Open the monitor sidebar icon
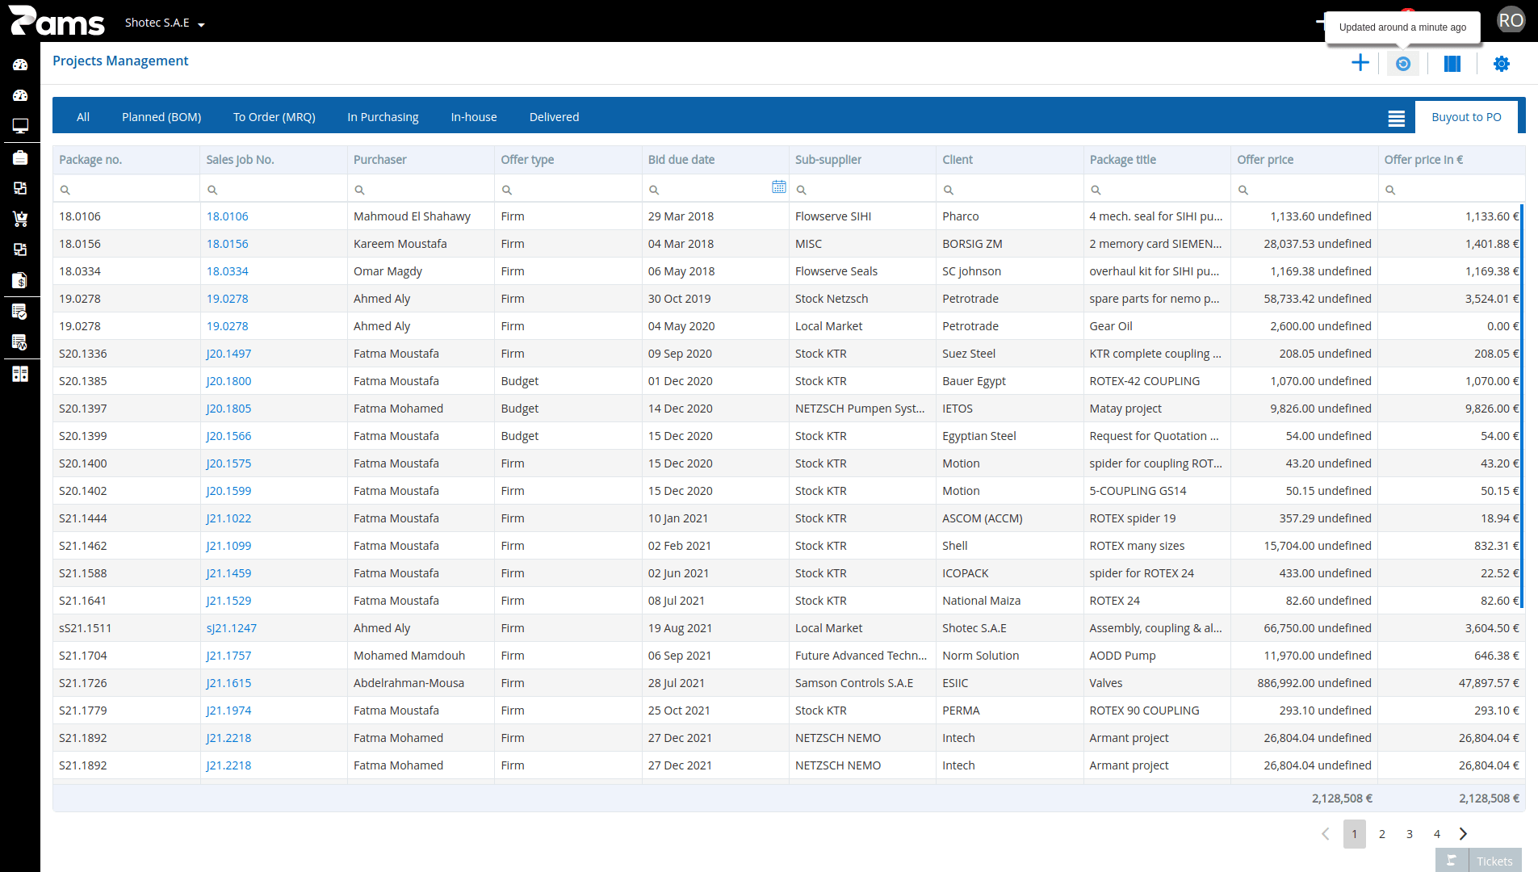1538x872 pixels. tap(20, 126)
